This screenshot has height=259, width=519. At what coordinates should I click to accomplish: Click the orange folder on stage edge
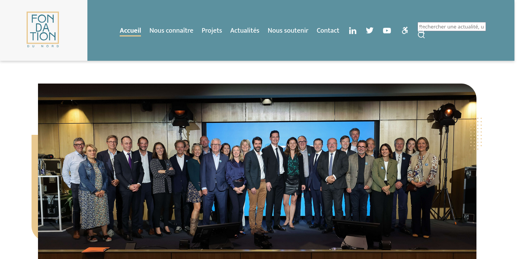tap(95, 250)
